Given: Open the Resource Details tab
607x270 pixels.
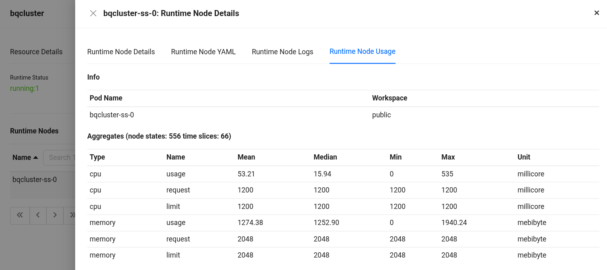Looking at the screenshot, I should coord(36,52).
